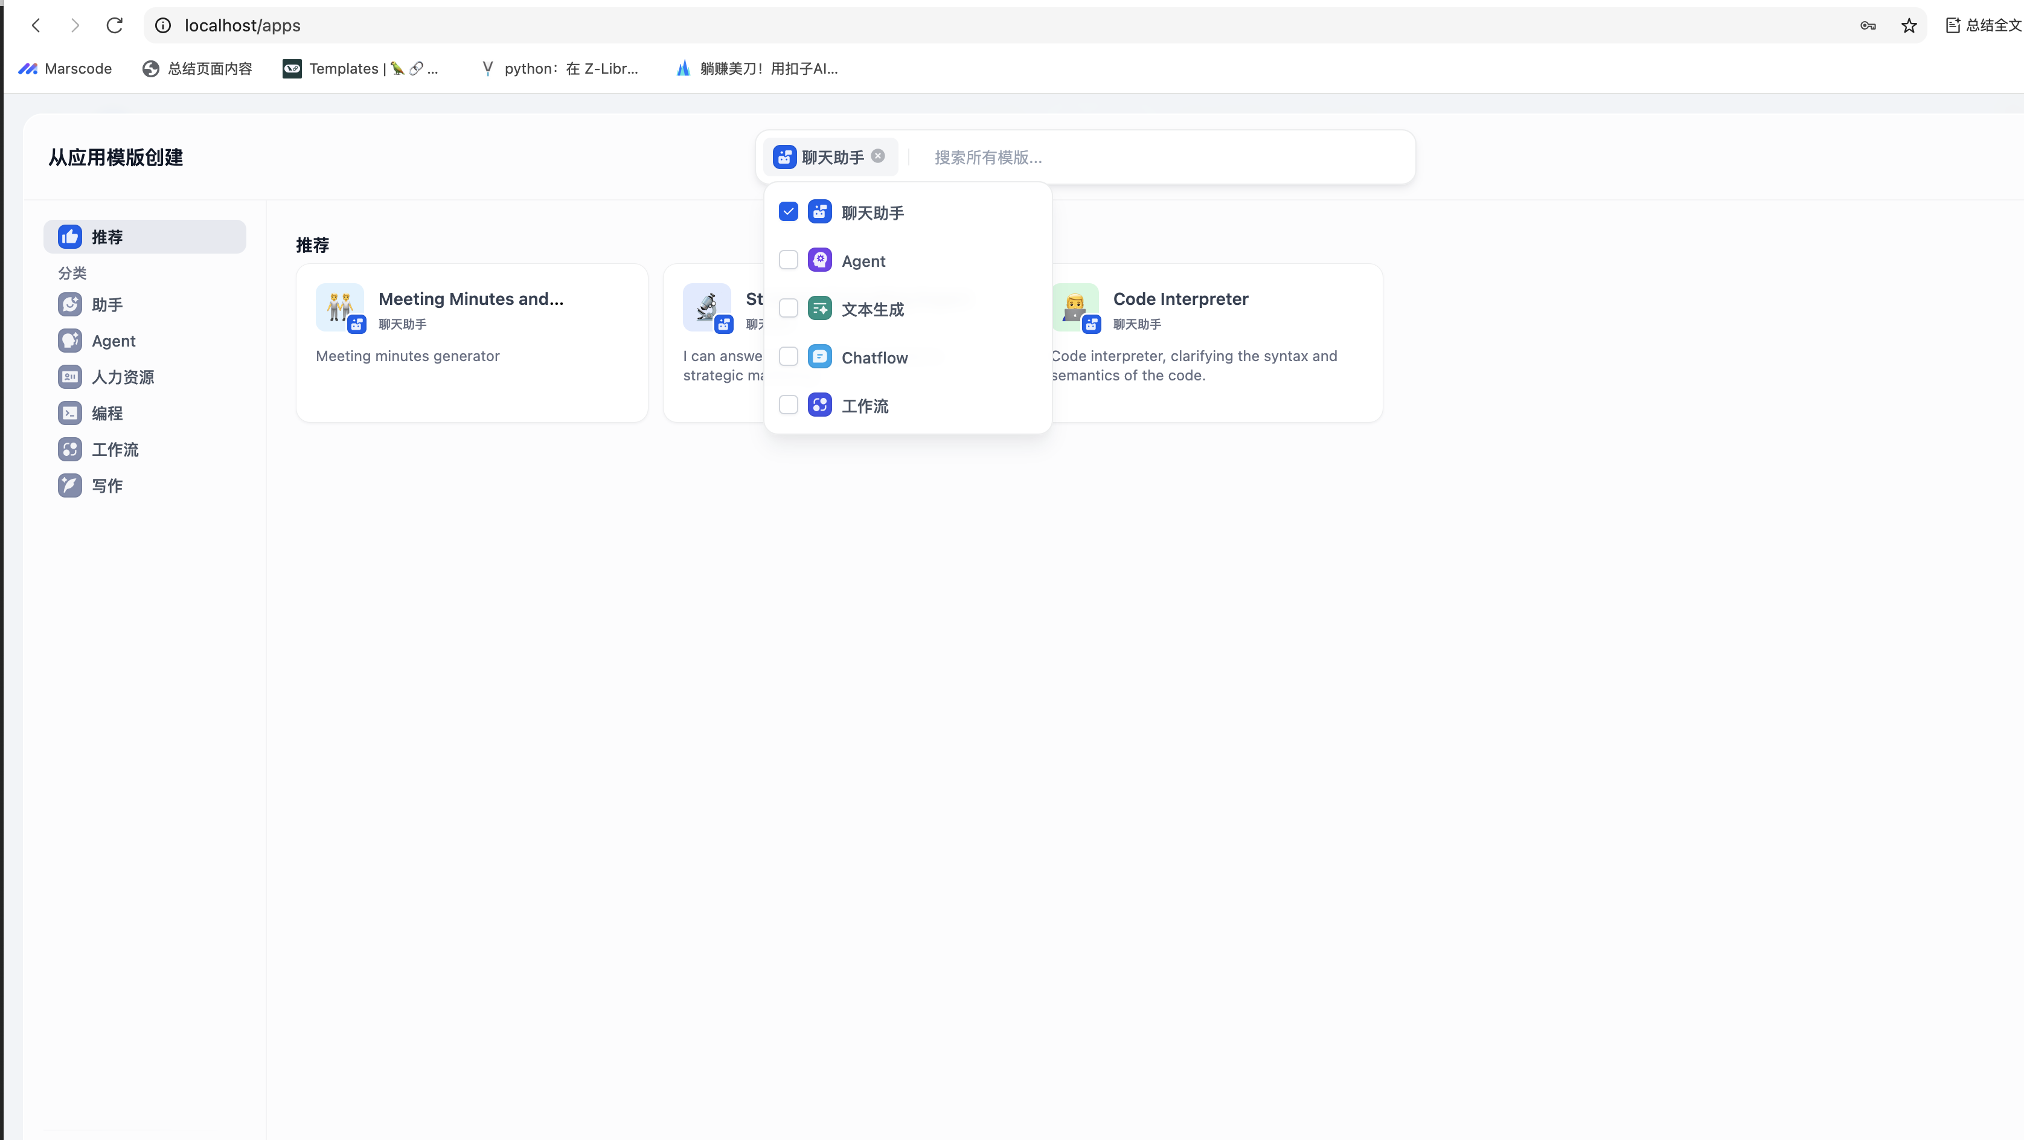Uncheck the 聊天助手 filter checkbox
Image resolution: width=2024 pixels, height=1140 pixels.
click(788, 212)
